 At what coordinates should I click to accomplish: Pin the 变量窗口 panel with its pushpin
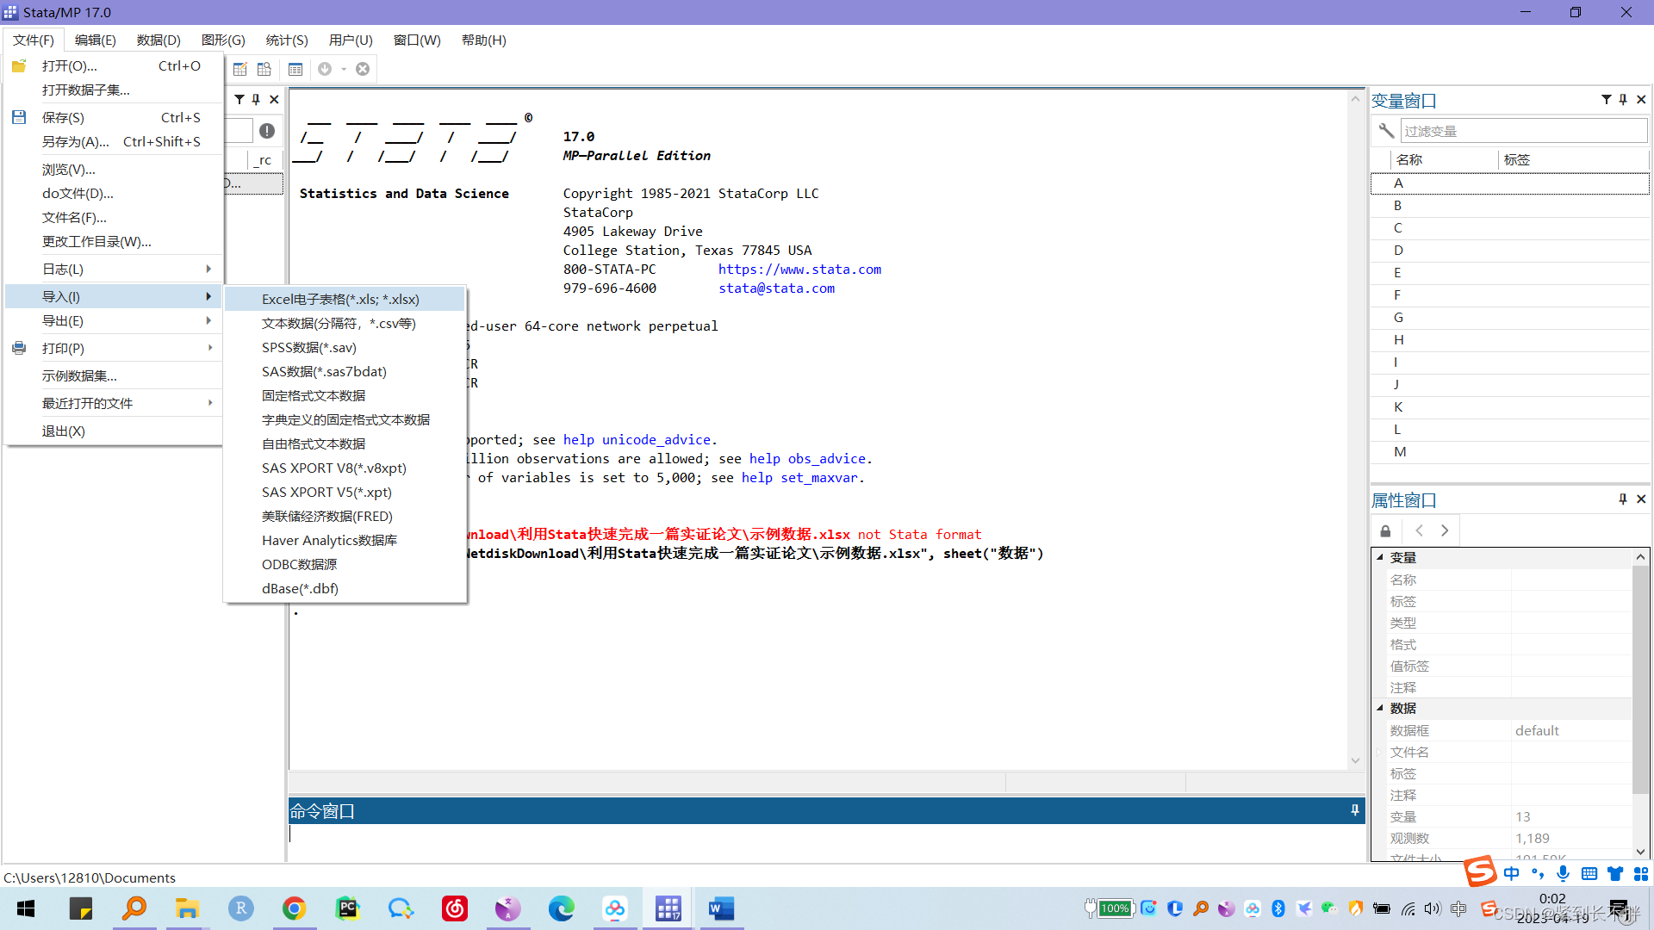click(1623, 100)
